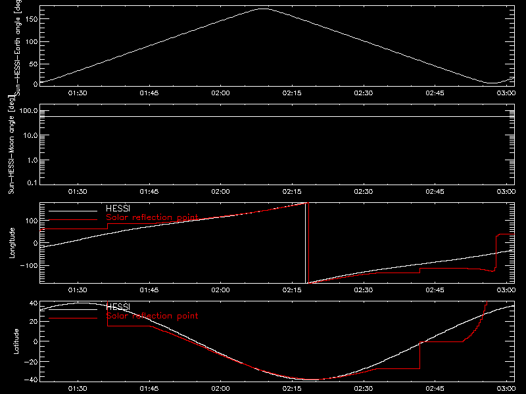
Task: Select 02:00 time label under Earth angle plot
Action: click(x=220, y=93)
